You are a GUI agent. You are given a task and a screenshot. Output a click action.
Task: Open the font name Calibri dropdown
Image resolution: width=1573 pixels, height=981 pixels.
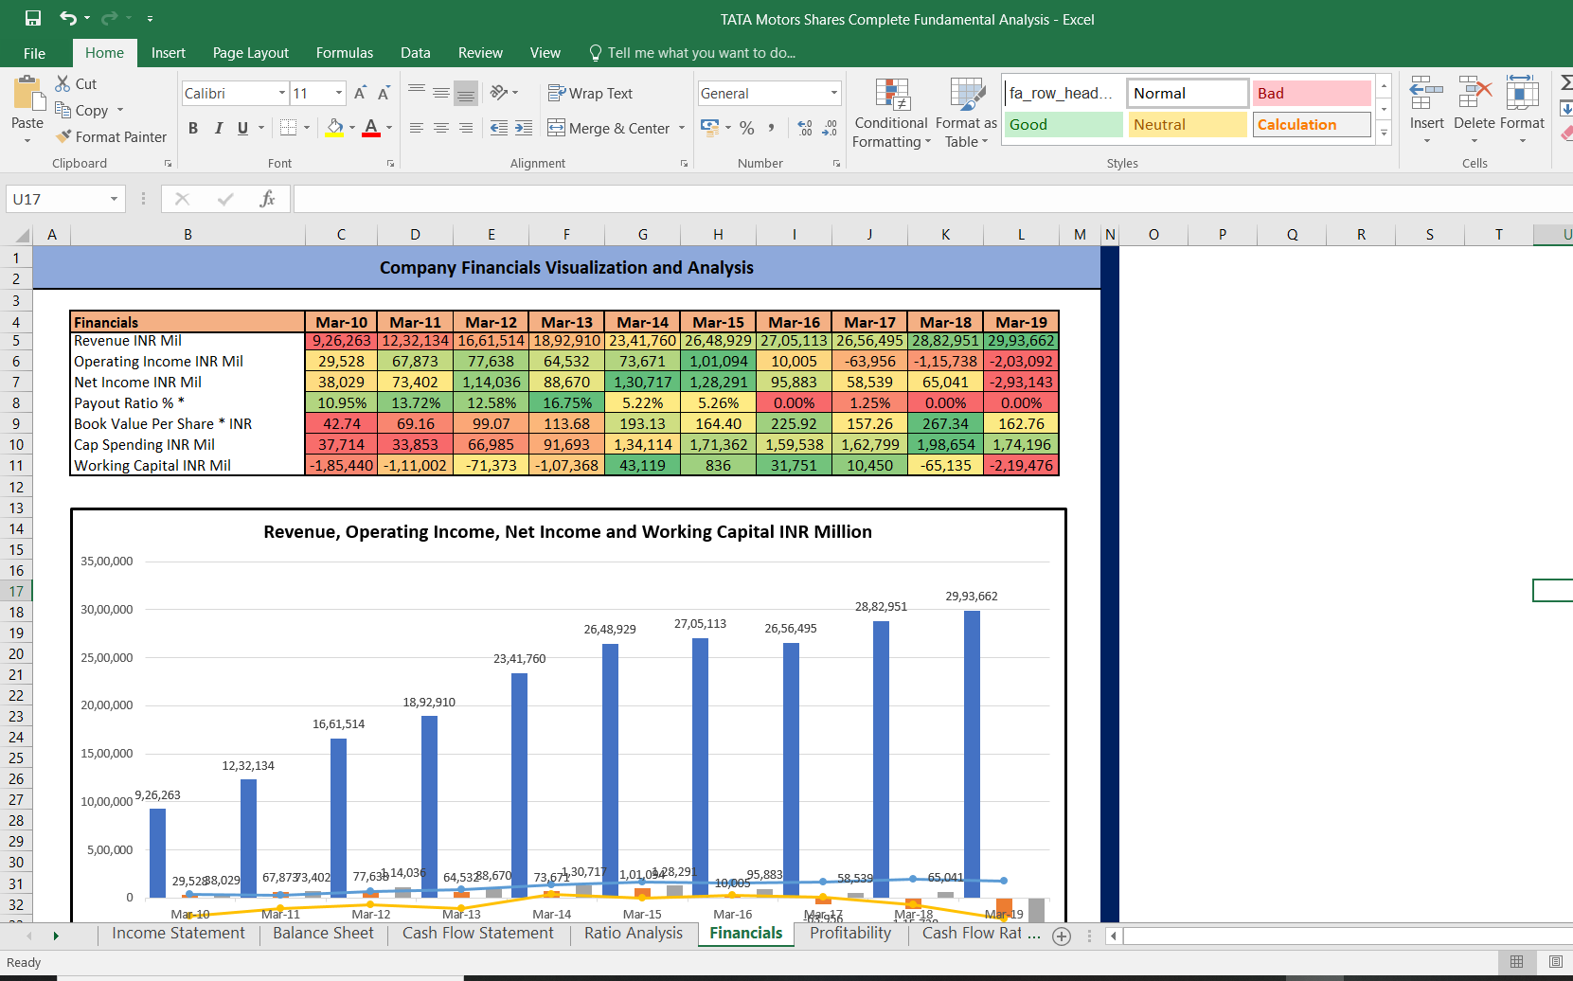pyautogui.click(x=282, y=93)
